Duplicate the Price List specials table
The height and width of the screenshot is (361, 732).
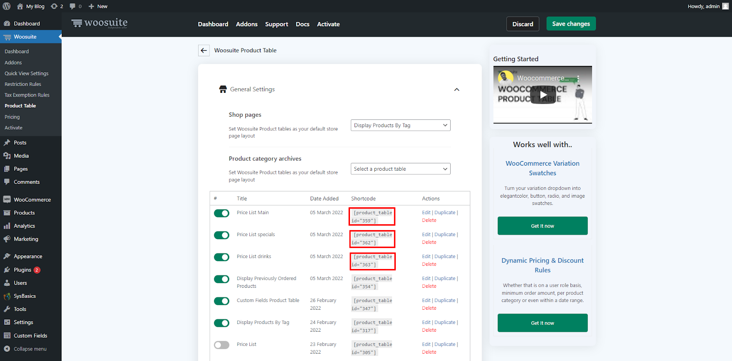coord(445,235)
